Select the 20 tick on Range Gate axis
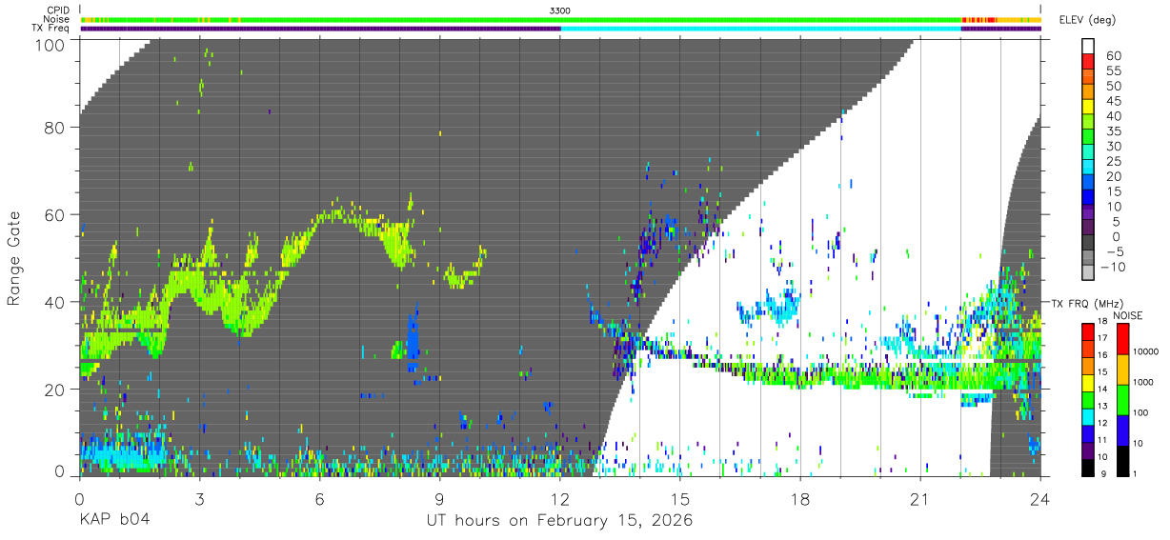Viewport: 1170px width, 540px height. (53, 390)
